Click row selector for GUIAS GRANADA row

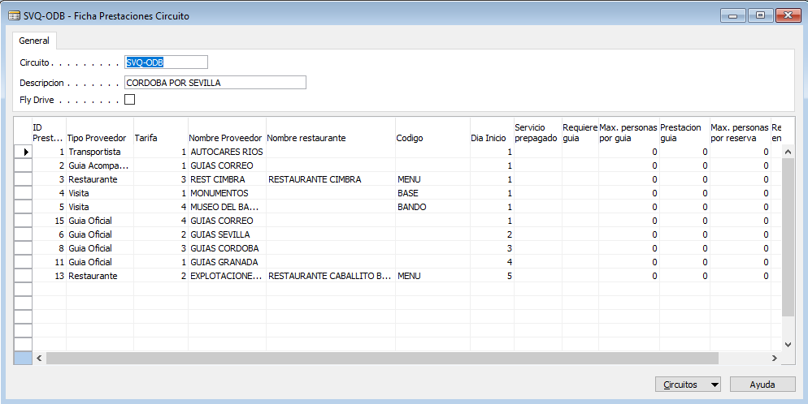click(24, 262)
